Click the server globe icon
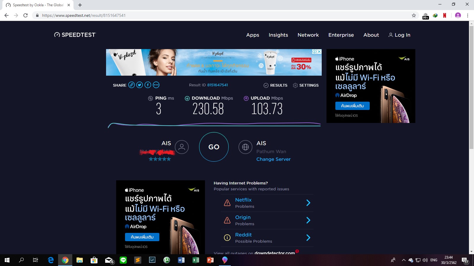The image size is (474, 266). (245, 147)
